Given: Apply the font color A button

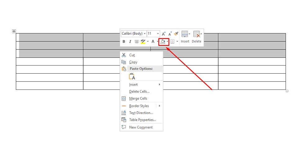Looking at the screenshot, I should 153,41.
